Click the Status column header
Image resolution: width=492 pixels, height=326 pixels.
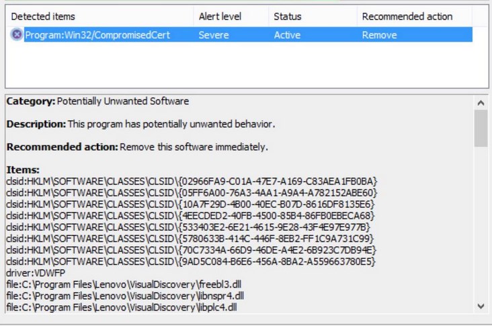click(x=288, y=16)
